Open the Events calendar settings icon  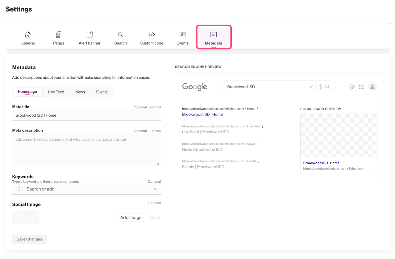tap(182, 35)
